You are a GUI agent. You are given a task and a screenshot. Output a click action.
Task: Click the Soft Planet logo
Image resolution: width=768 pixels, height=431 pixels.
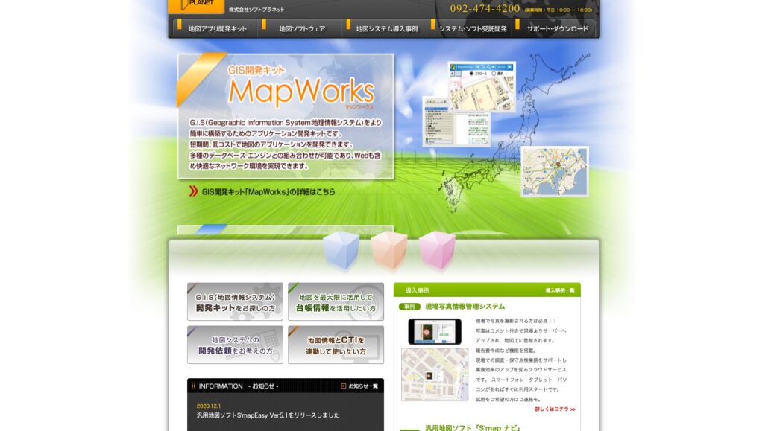[x=196, y=6]
